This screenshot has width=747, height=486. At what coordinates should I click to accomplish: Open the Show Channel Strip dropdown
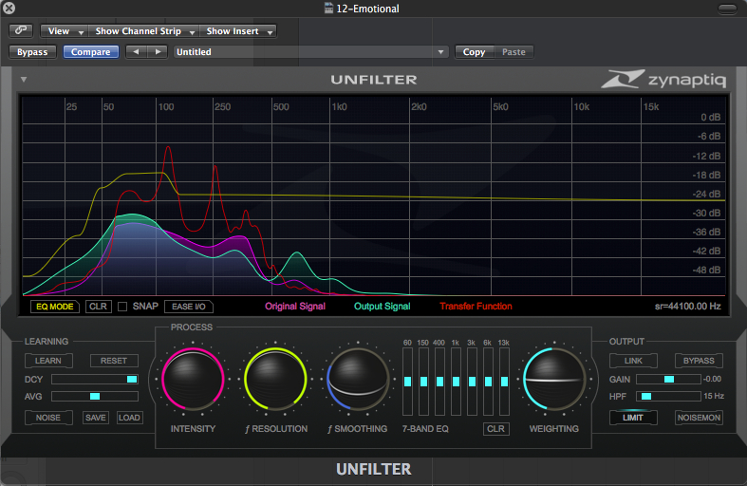coord(144,31)
